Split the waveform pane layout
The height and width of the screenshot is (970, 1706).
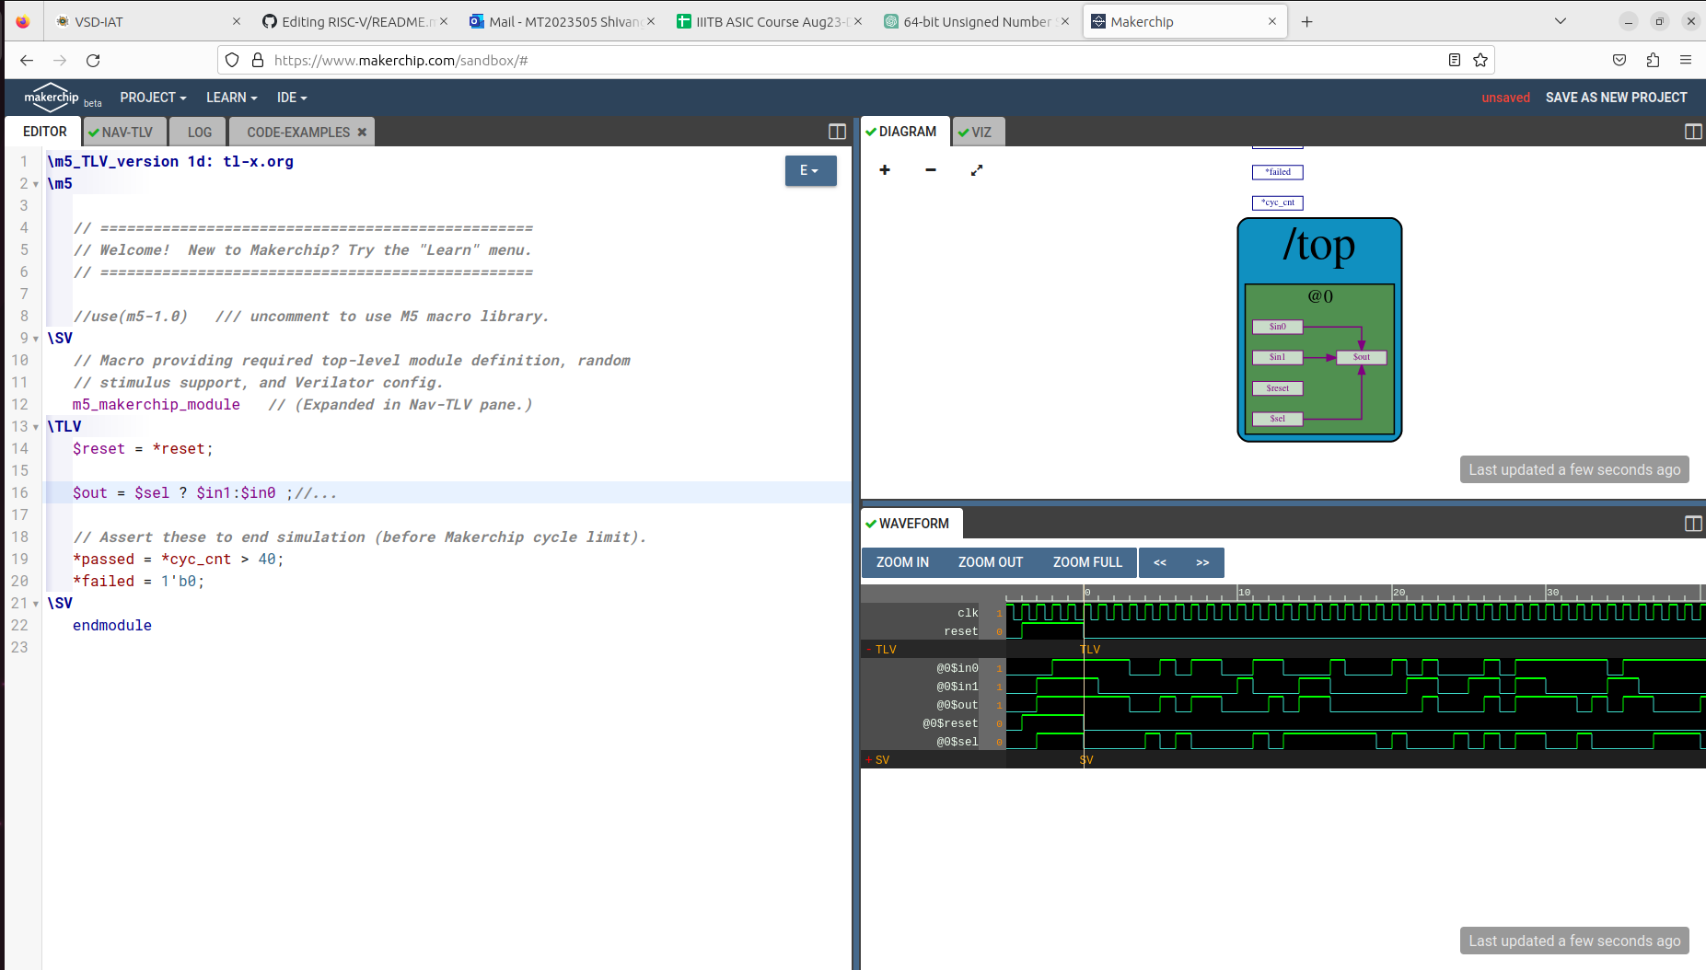(1694, 524)
